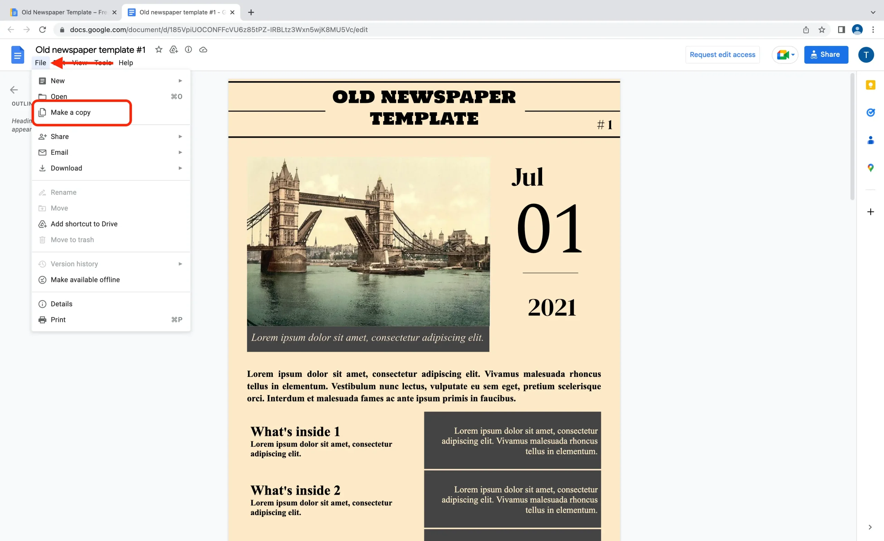Bookmark this page with the star
884x541 pixels.
click(821, 29)
